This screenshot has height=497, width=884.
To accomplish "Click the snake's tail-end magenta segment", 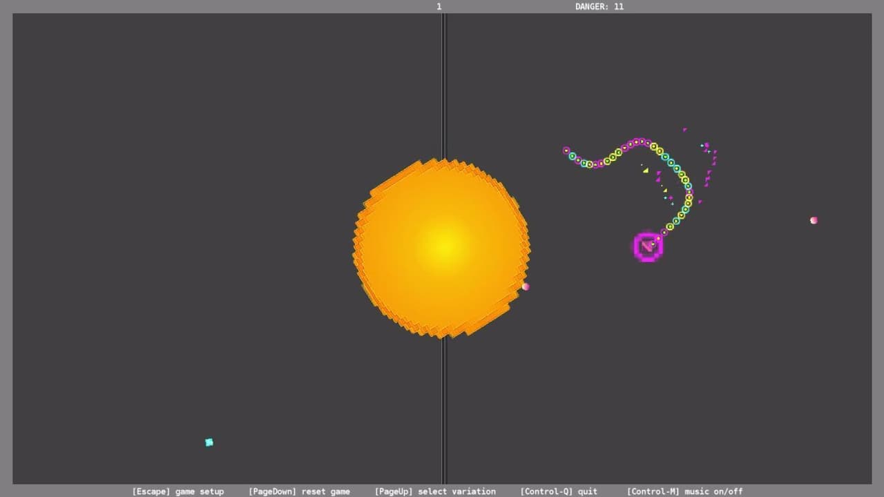I will 566,150.
